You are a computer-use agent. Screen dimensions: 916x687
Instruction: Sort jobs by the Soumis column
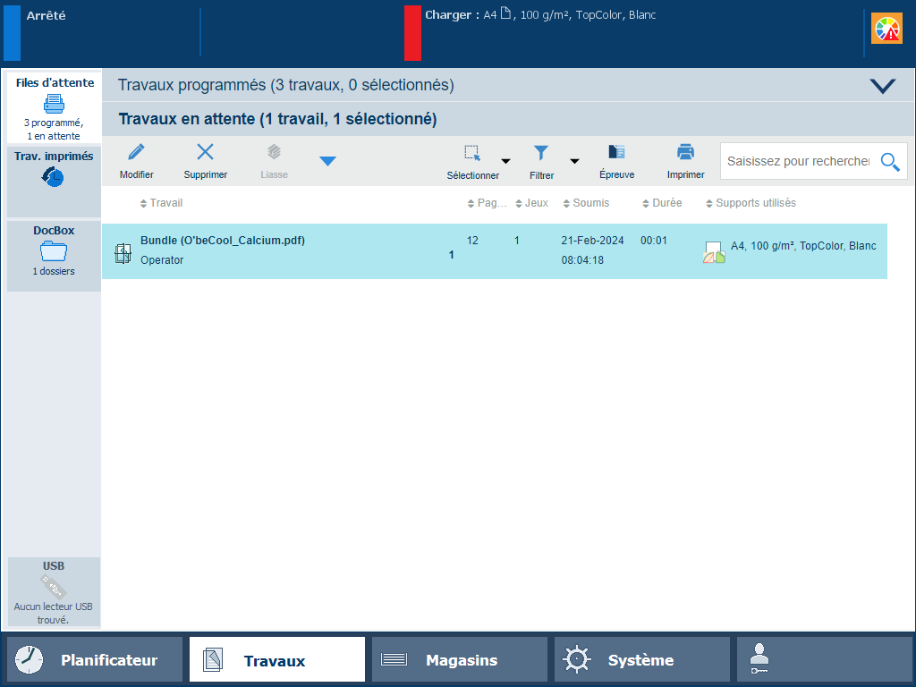point(590,203)
